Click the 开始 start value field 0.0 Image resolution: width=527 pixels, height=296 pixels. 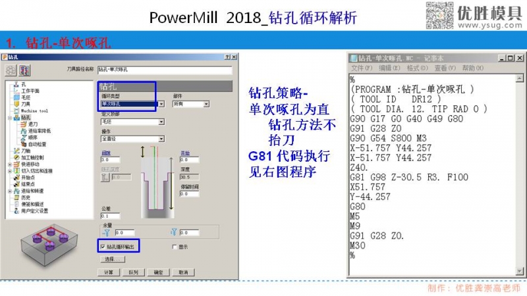(189, 160)
